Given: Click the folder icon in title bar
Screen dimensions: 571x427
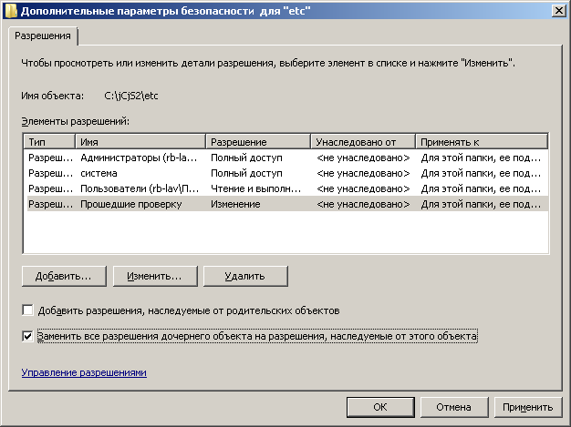Looking at the screenshot, I should point(11,11).
